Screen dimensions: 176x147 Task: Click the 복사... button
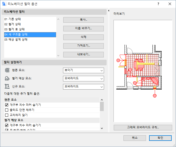84,20
